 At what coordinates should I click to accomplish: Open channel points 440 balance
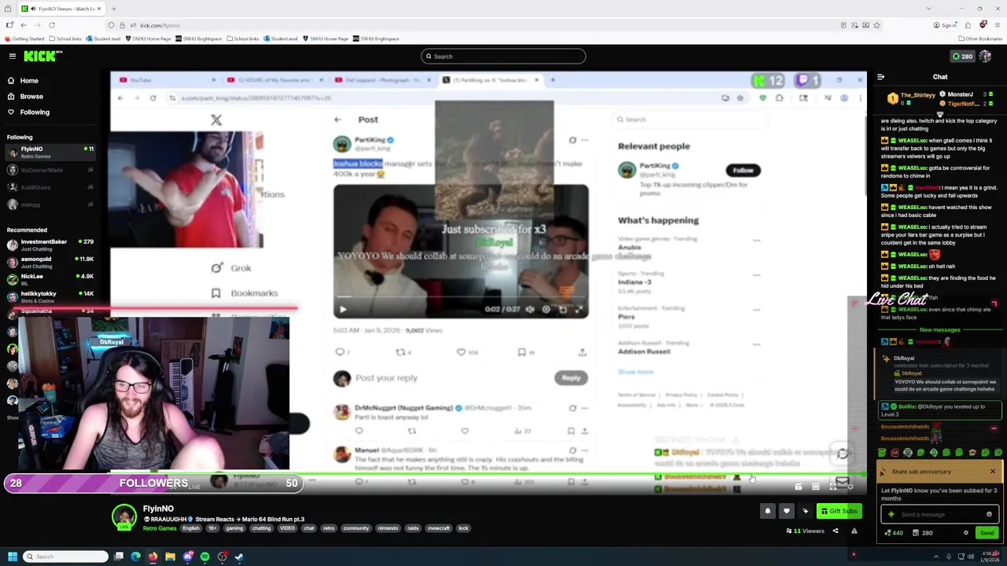[x=894, y=533]
